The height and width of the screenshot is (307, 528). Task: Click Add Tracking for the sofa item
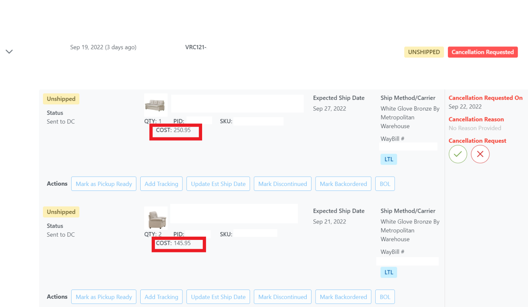[161, 184]
